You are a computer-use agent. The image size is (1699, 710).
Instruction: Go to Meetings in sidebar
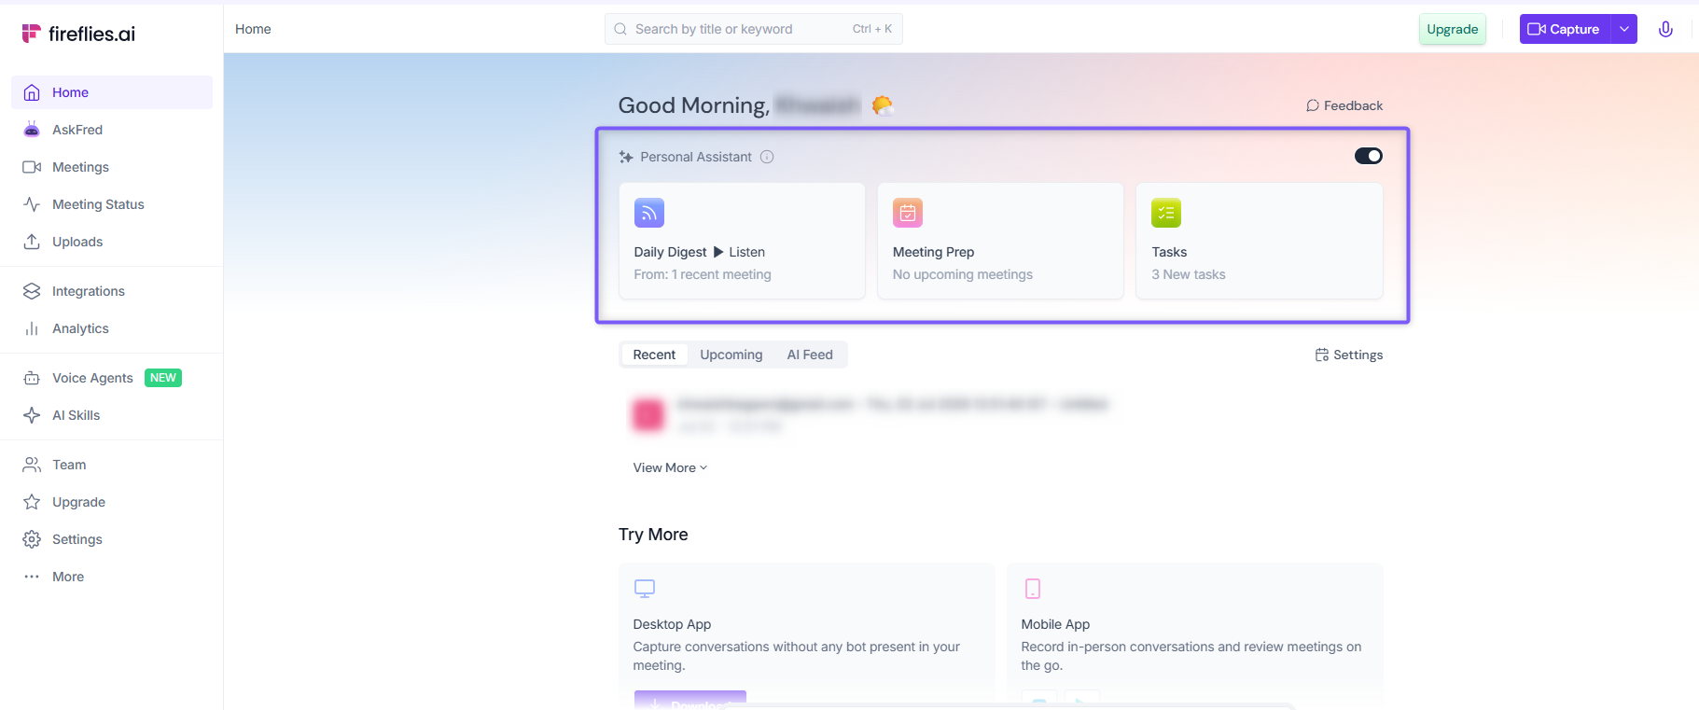click(112, 167)
